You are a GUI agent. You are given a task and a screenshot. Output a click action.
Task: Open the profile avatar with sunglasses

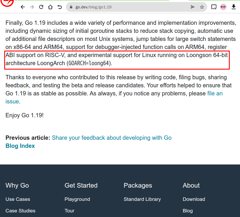click(223, 7)
